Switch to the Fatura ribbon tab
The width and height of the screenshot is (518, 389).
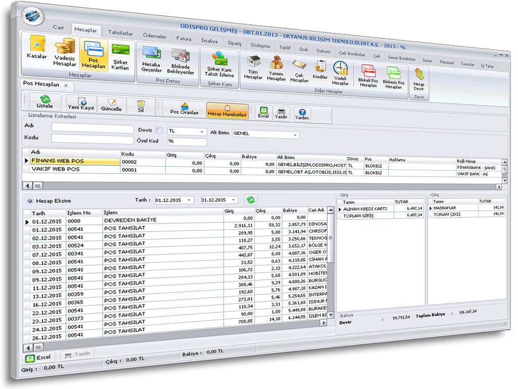184,38
